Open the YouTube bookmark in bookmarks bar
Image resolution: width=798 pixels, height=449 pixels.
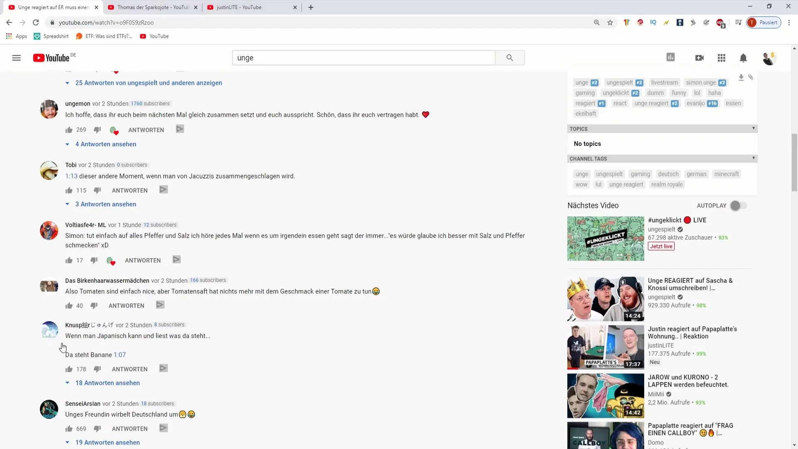[x=154, y=36]
